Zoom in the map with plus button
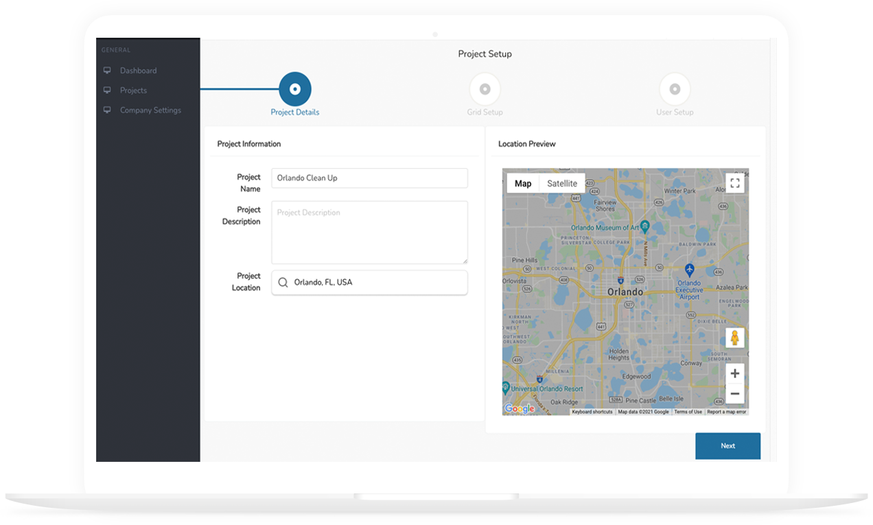This screenshot has height=525, width=873. click(734, 373)
